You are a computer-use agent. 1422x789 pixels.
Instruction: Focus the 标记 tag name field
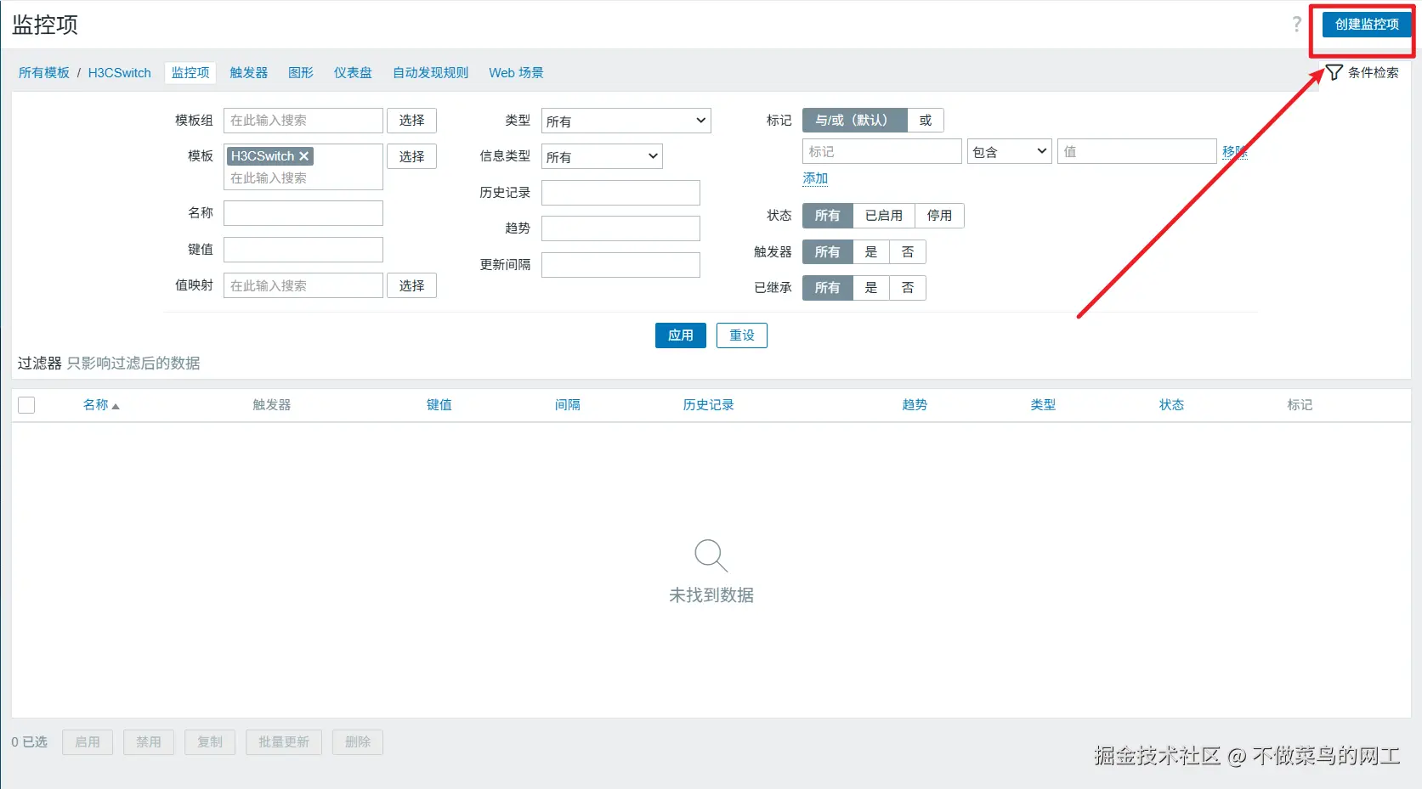point(882,151)
